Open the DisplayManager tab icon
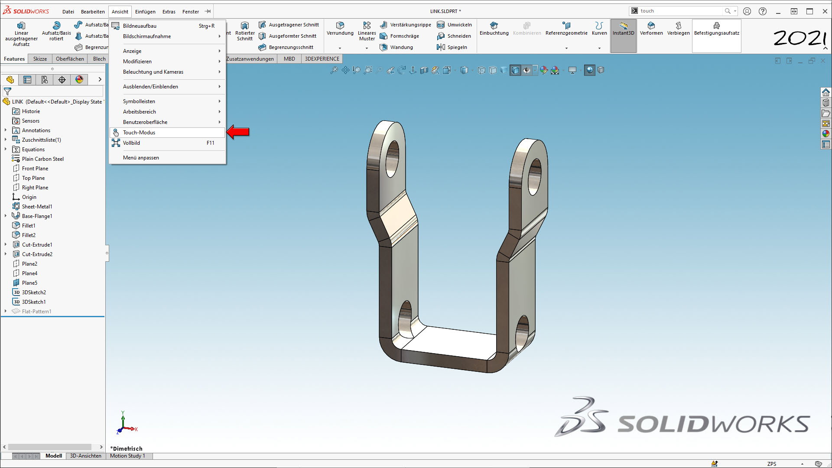Screen dimensions: 832x468 click(x=79, y=80)
